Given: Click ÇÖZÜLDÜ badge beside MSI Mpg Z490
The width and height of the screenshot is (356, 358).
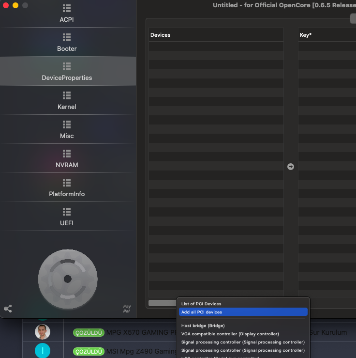Looking at the screenshot, I should point(89,351).
